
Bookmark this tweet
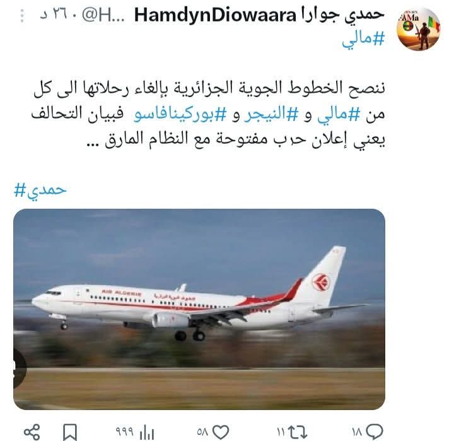pos(70,432)
